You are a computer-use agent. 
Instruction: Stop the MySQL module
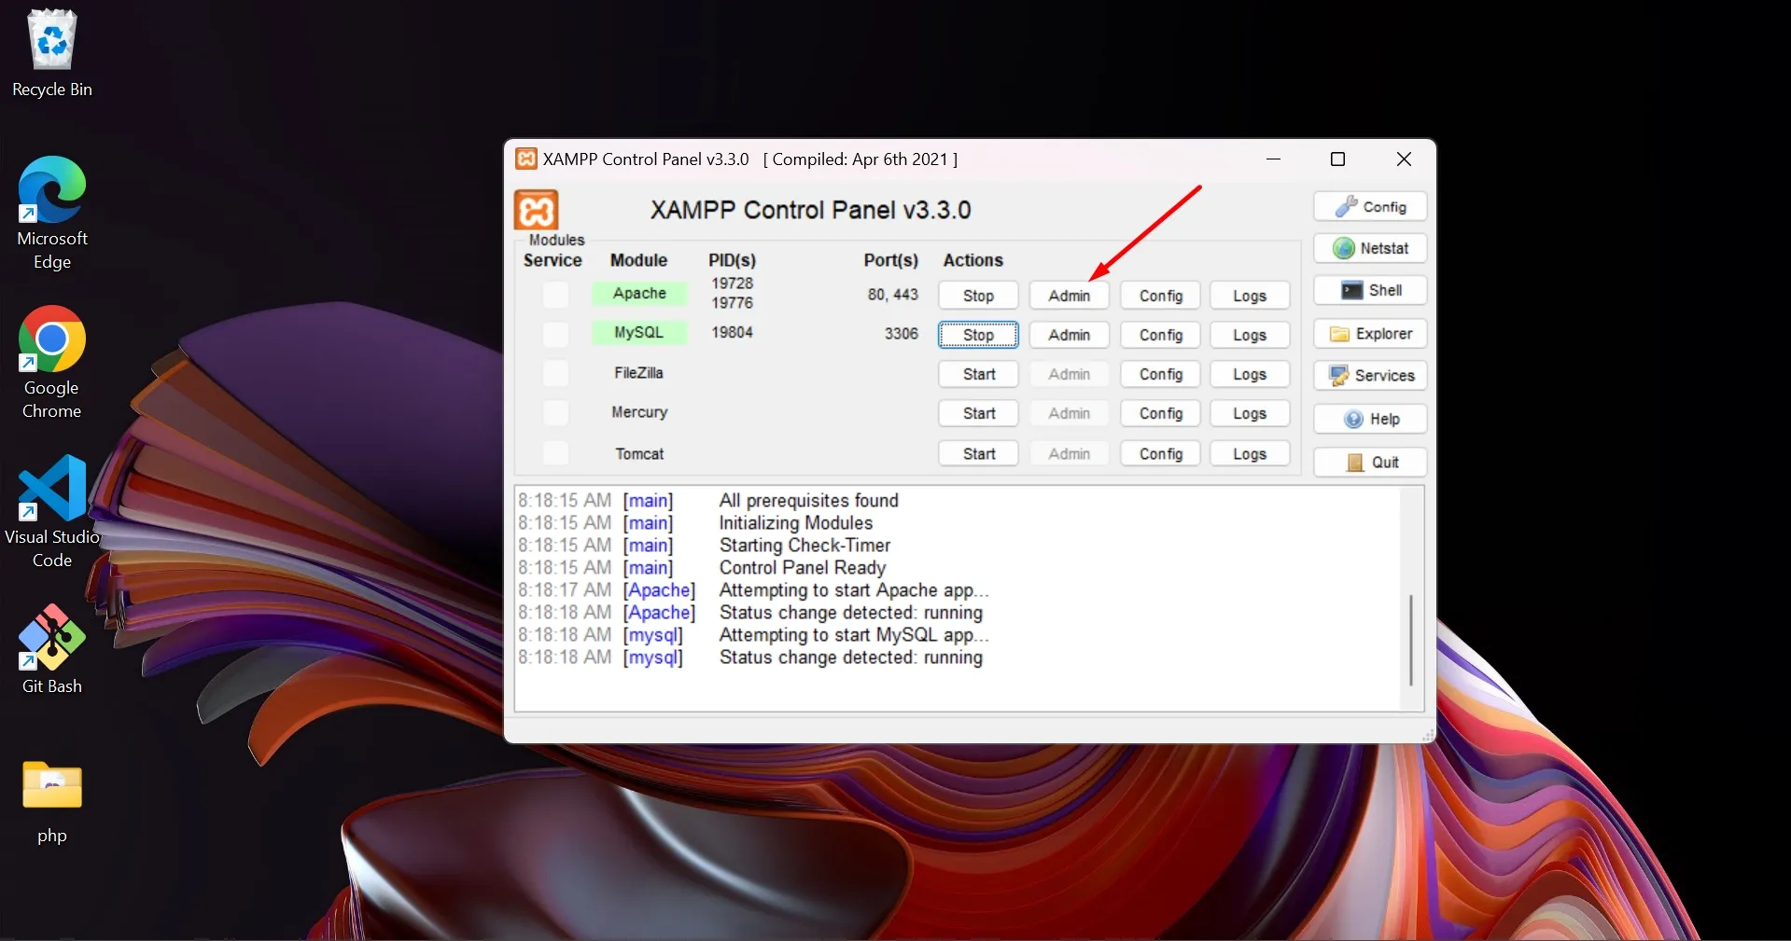(x=978, y=335)
